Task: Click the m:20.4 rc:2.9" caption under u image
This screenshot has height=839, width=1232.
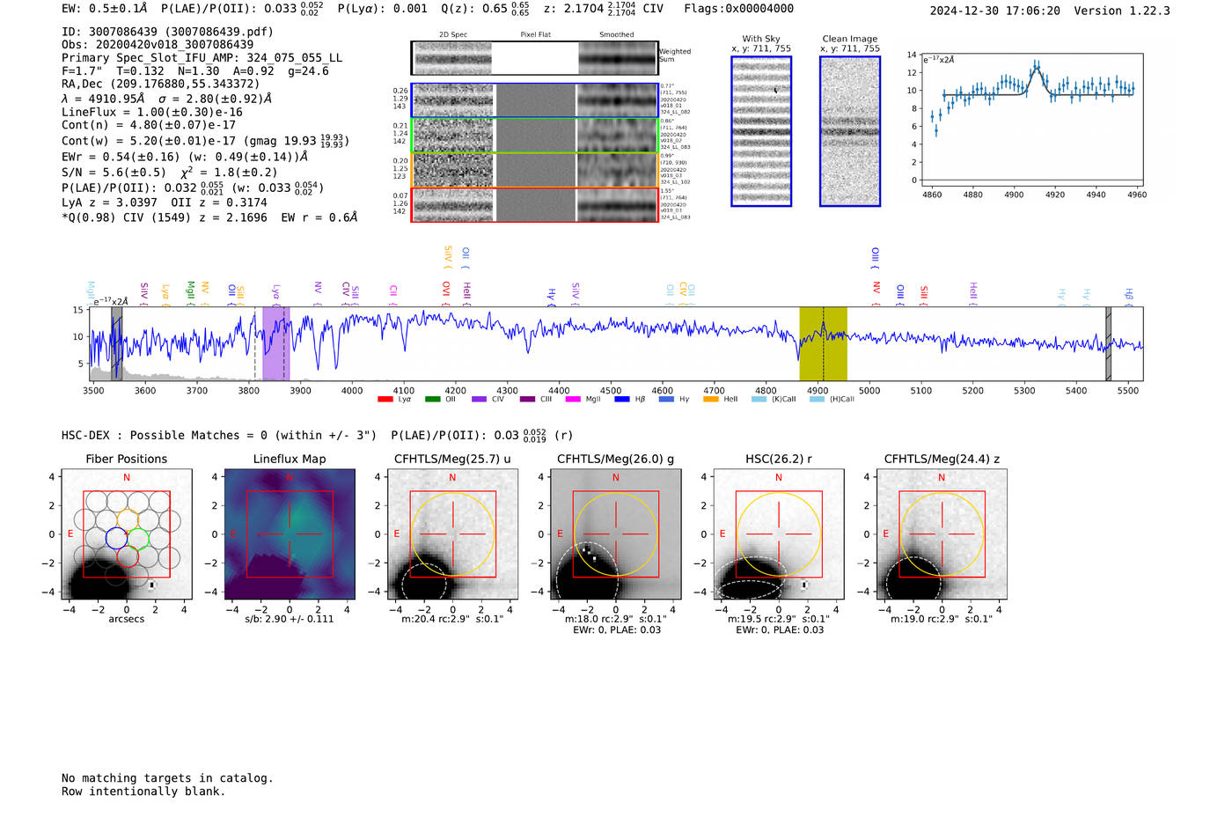Action: coord(452,619)
